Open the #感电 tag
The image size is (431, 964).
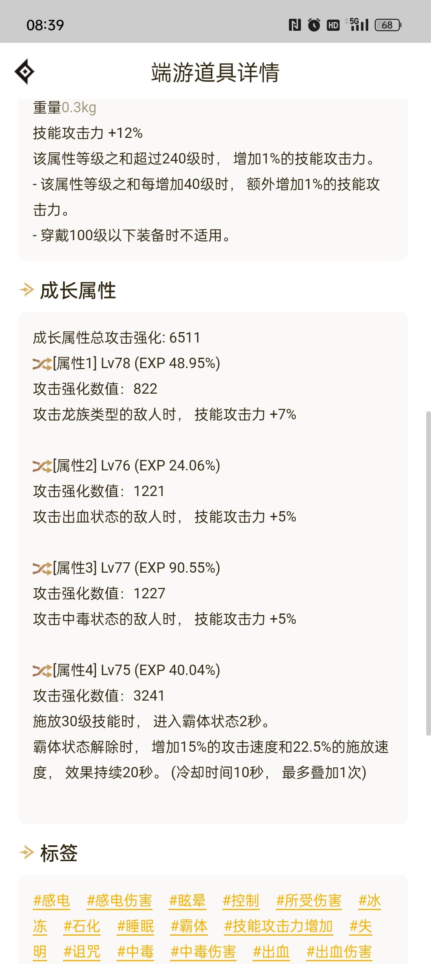(x=51, y=900)
